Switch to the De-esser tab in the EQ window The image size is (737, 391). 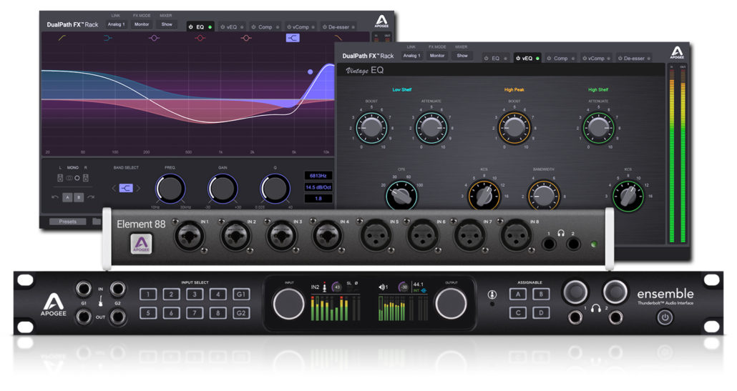(339, 26)
